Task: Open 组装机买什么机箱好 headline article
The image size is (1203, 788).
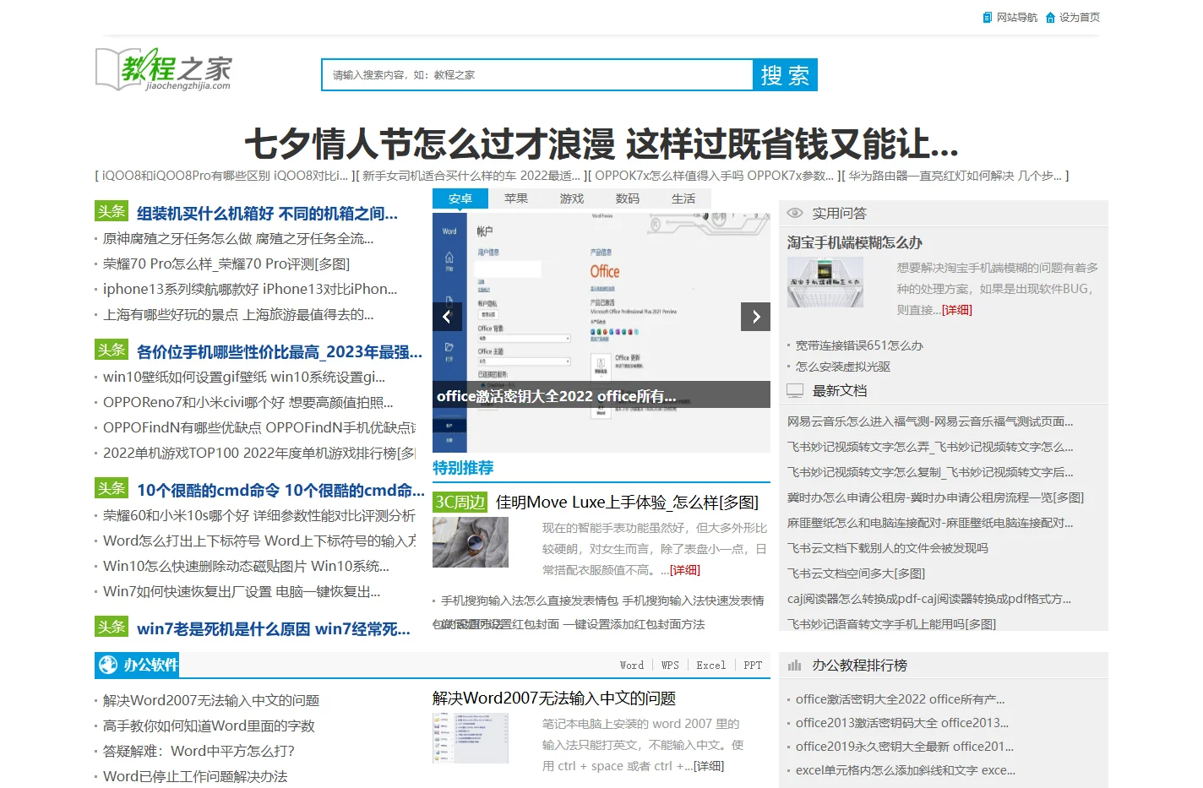Action: tap(267, 214)
